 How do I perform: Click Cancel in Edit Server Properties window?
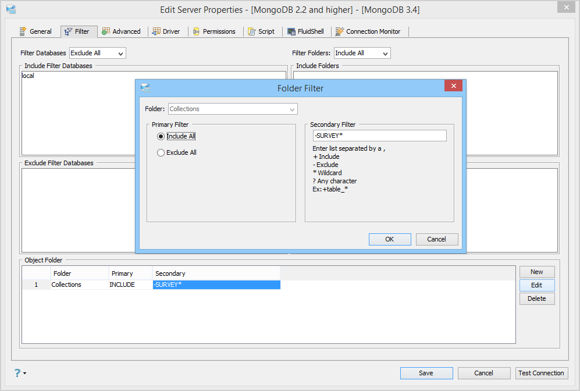coord(484,373)
